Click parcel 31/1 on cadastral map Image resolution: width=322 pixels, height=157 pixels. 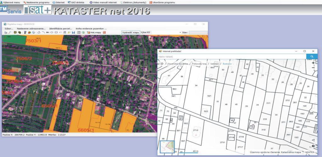(268, 103)
